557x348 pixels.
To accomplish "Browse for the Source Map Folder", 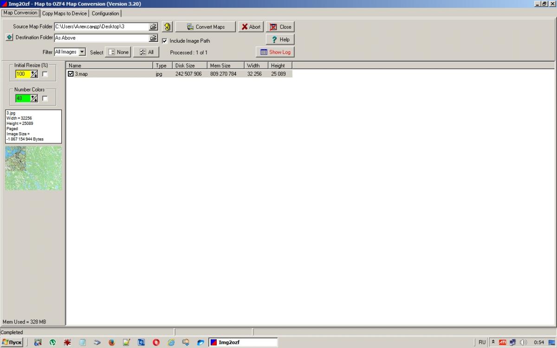I will pos(153,27).
